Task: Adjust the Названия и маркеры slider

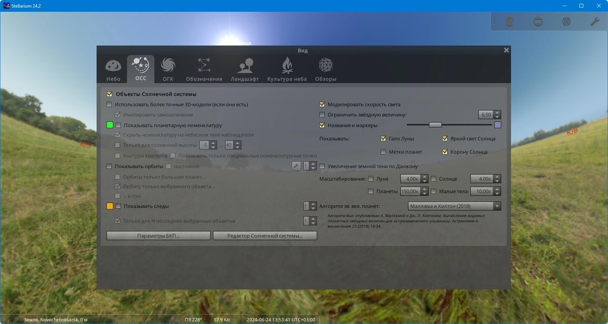Action: pos(449,125)
